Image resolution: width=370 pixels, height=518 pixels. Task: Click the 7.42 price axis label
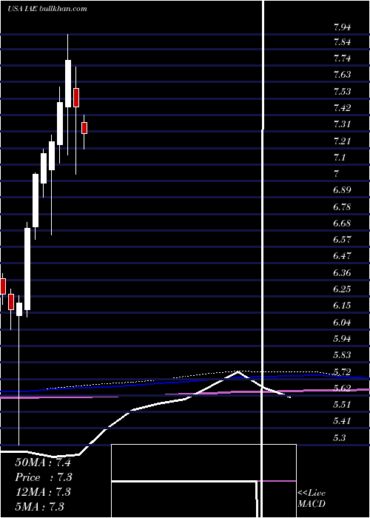point(342,108)
